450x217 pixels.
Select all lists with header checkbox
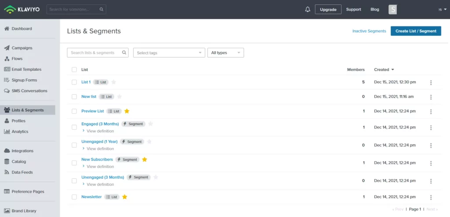point(74,70)
